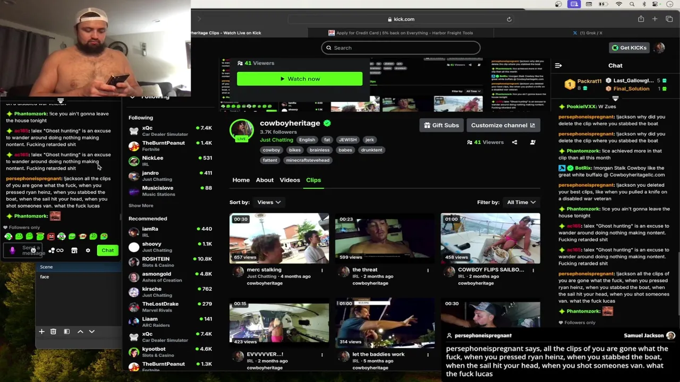Screen dimensions: 680x382
Task: Open ROSHTEIN in the Recommended list
Action: point(170,262)
